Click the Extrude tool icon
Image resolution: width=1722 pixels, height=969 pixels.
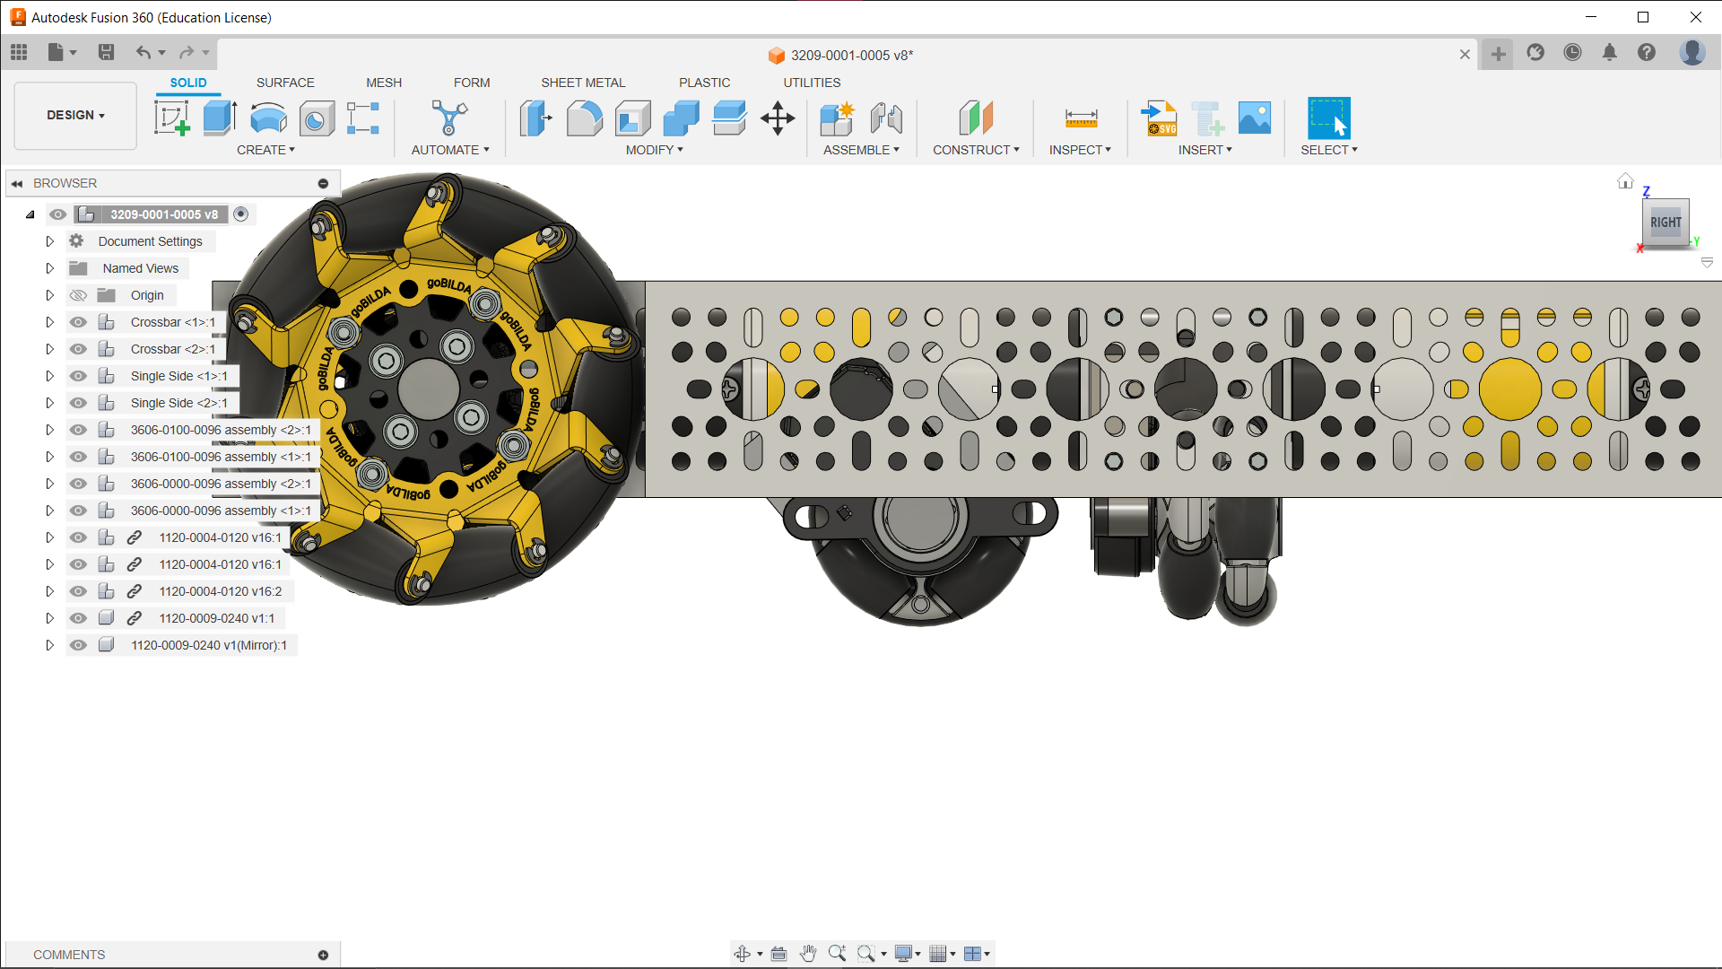tap(220, 118)
